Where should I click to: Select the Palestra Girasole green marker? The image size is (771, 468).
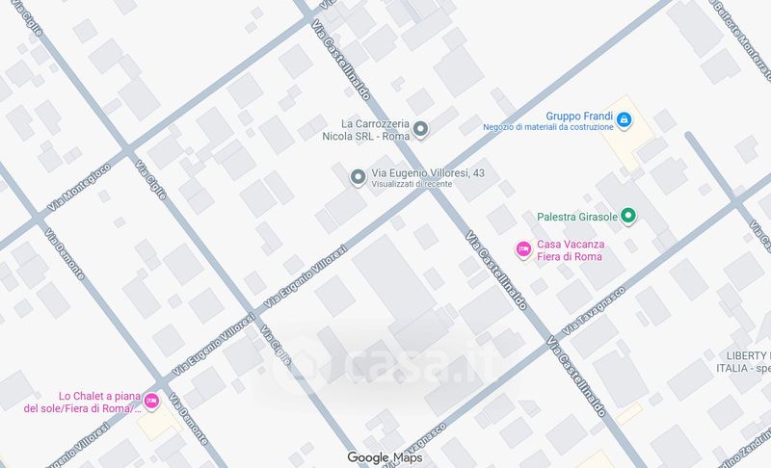point(628,216)
